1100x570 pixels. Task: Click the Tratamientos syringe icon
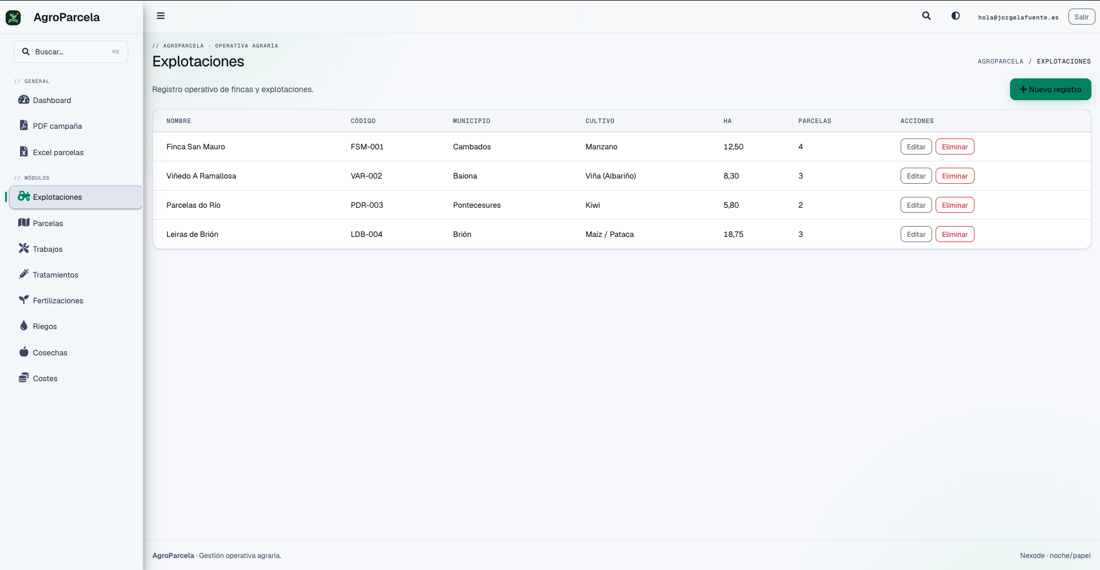pyautogui.click(x=23, y=274)
